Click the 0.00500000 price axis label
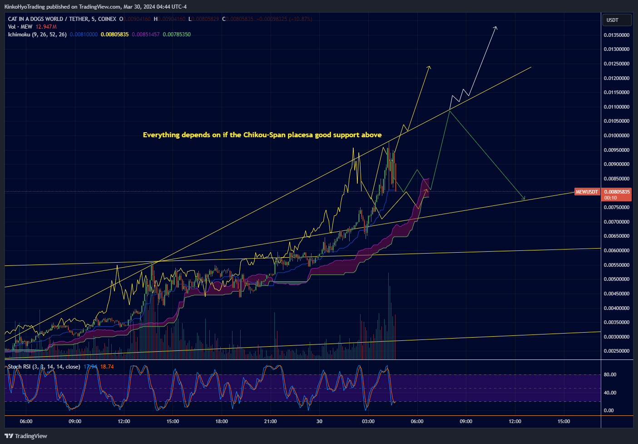Screen dimensions: 638x444 tap(617, 279)
